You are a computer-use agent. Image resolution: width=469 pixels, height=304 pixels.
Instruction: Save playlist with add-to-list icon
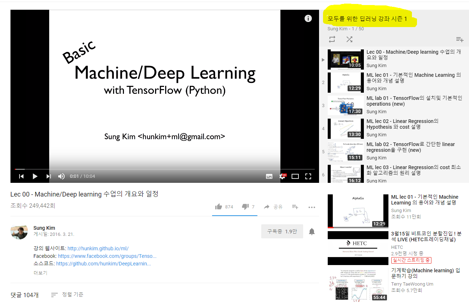coord(460,39)
